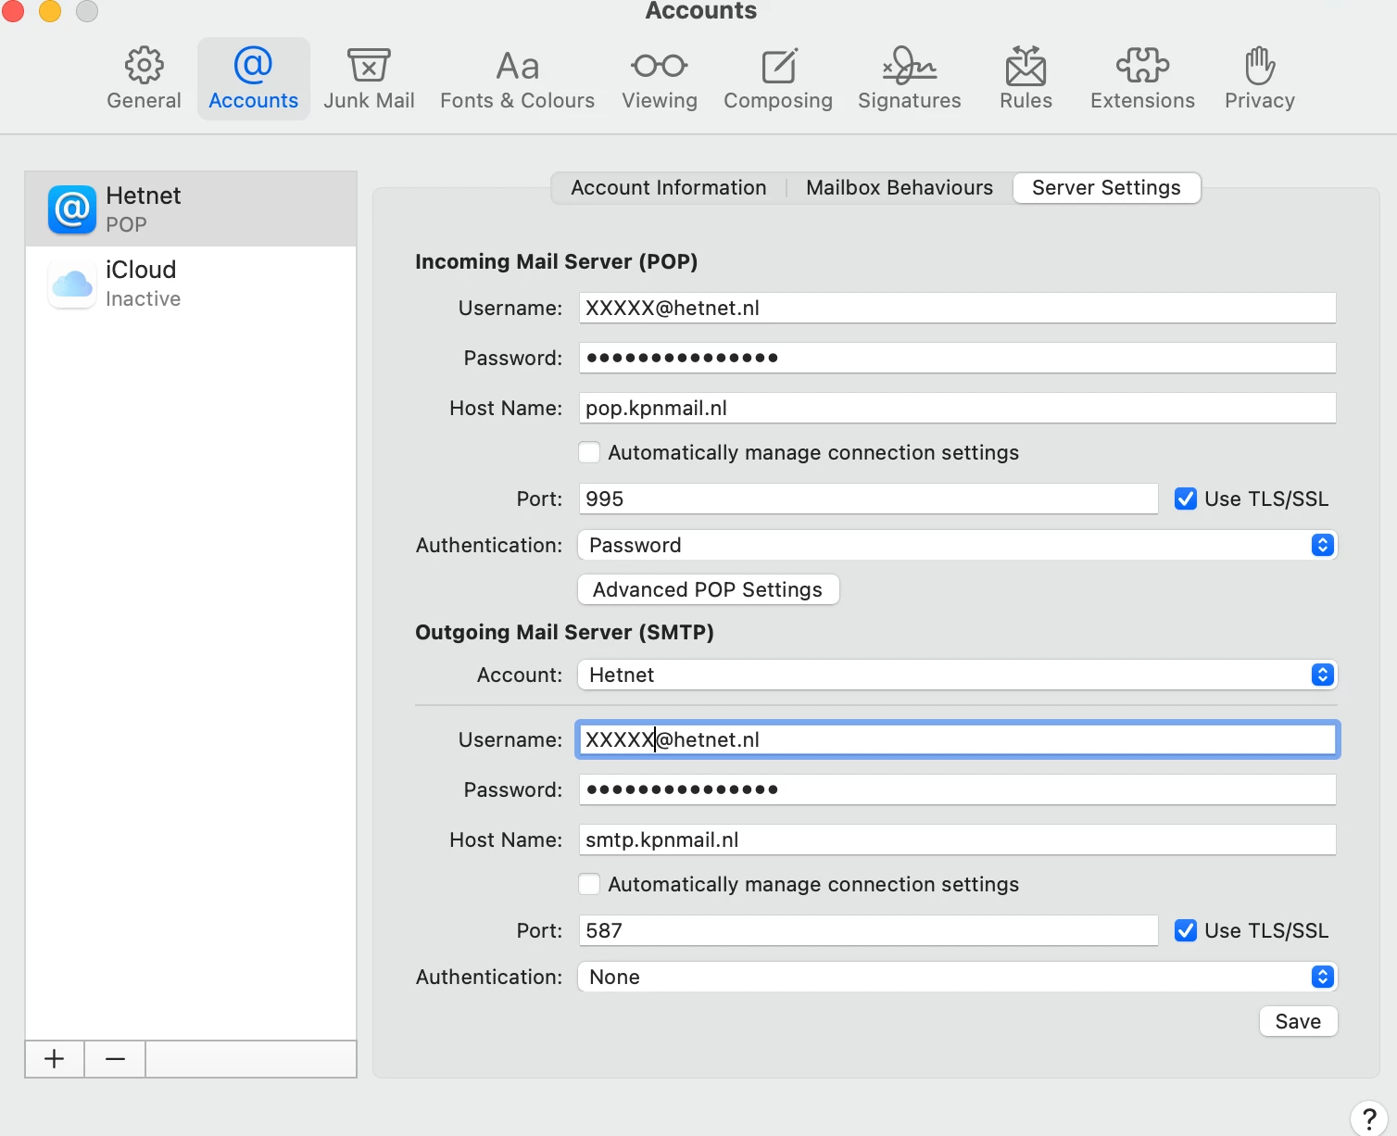The image size is (1397, 1136).
Task: Toggle Use TLS/SSL for port 587
Action: (x=1185, y=931)
